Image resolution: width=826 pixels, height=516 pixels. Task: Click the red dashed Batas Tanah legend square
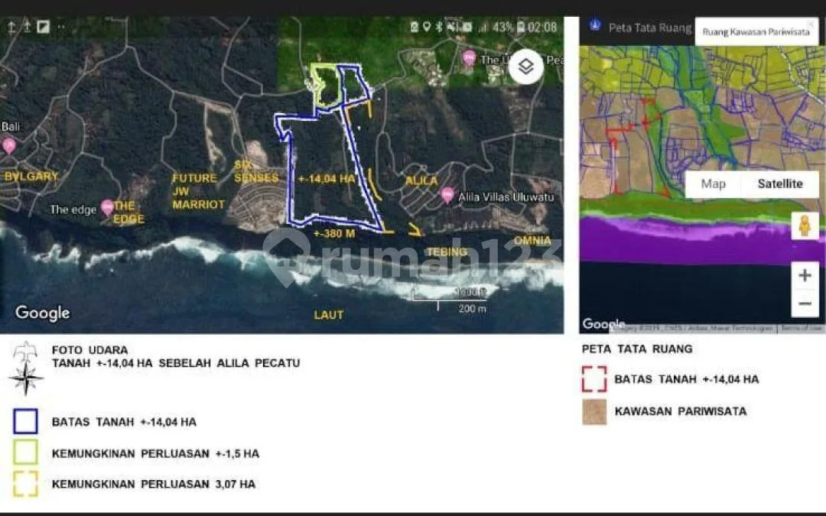click(x=594, y=379)
